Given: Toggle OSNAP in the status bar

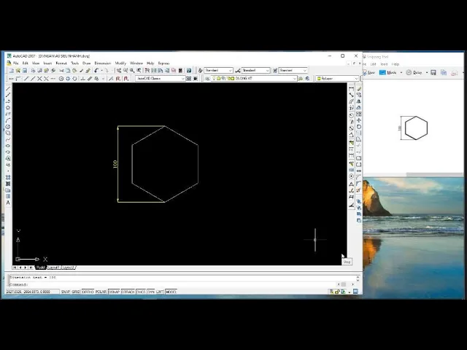Looking at the screenshot, I should point(114,292).
